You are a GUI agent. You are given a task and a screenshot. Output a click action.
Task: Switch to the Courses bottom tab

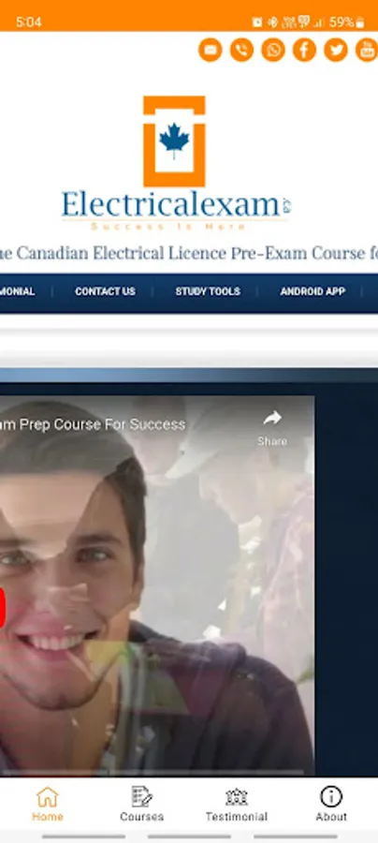[142, 804]
